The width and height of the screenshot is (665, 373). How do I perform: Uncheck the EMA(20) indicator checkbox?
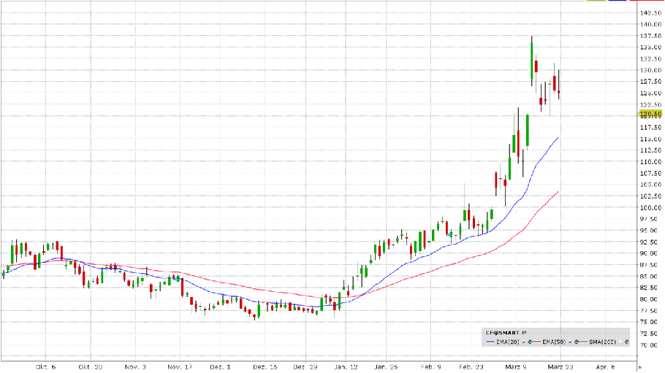523,342
